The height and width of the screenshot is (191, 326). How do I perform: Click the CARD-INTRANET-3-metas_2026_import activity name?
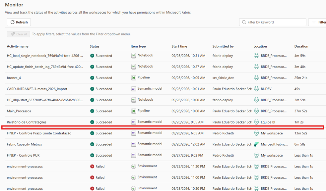[37, 89]
